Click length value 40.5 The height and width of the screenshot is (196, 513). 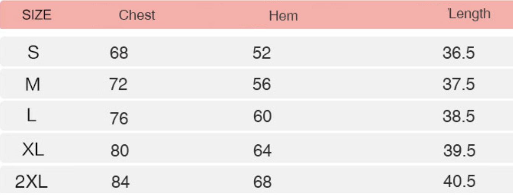[459, 182]
